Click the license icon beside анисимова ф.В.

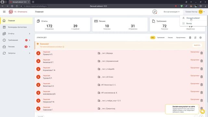click(x=38, y=93)
